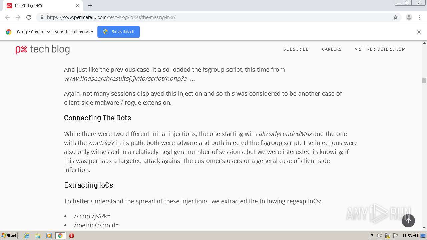Click the network tray icon
This screenshot has width=427, height=240.
(x=387, y=236)
